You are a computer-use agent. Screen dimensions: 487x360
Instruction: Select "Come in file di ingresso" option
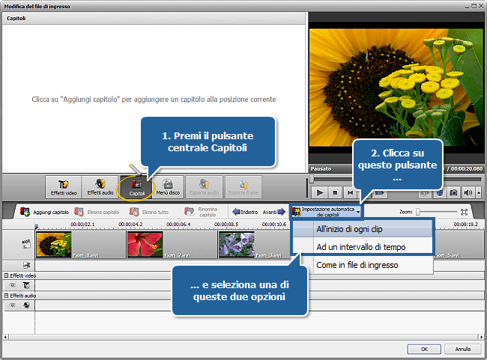click(357, 265)
